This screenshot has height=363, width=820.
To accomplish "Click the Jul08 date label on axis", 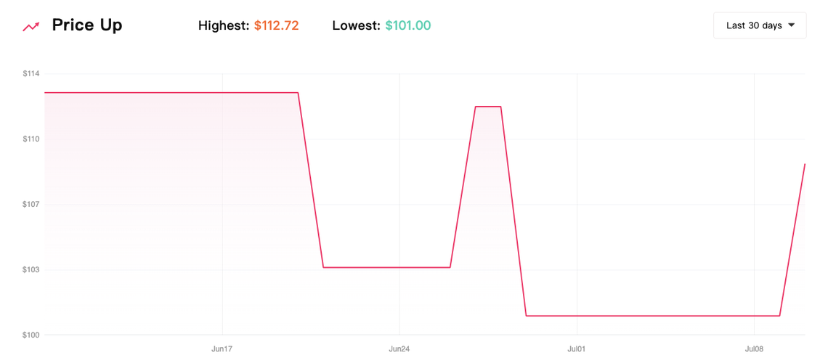I will [x=754, y=349].
